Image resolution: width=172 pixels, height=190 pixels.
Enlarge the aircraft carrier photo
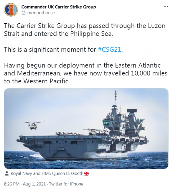point(86,128)
